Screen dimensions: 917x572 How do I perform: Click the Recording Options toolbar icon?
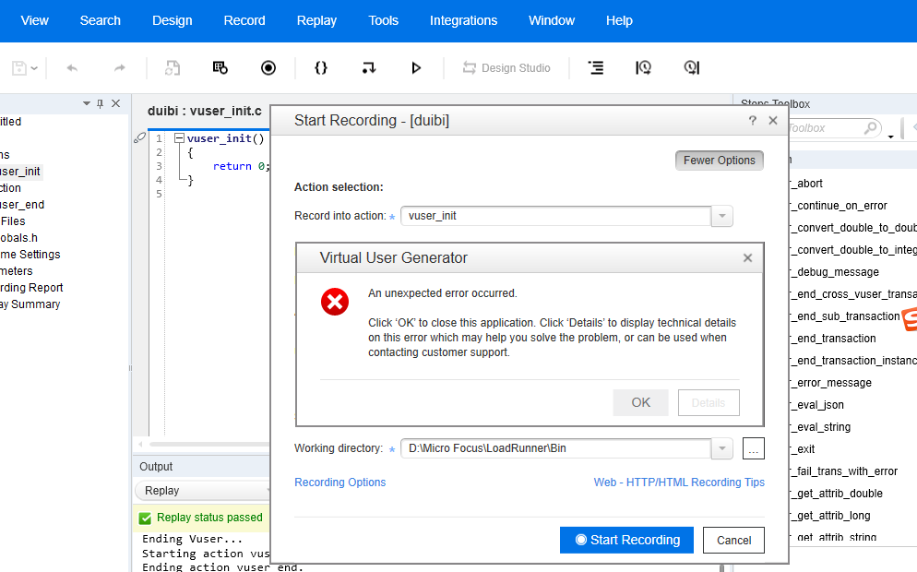tap(220, 68)
